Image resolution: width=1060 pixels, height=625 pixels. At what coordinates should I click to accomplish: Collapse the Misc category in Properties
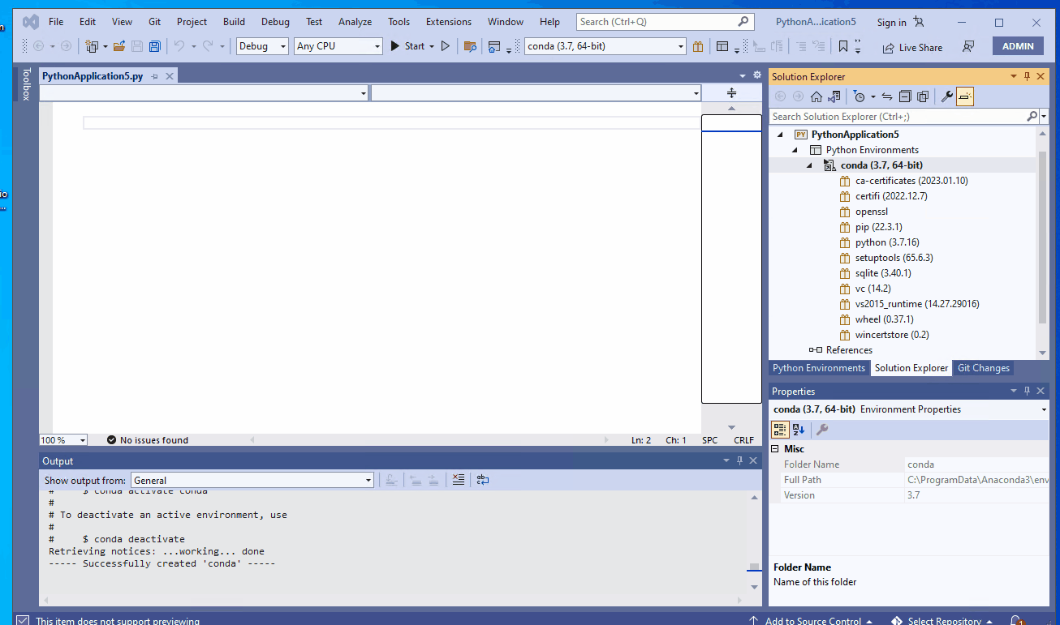tap(774, 448)
